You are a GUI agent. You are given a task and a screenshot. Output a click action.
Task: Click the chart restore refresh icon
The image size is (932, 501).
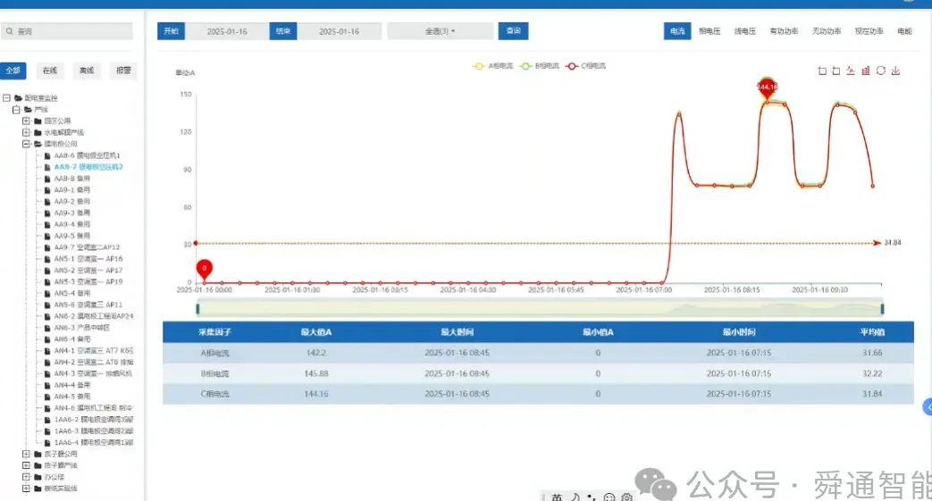(x=881, y=71)
